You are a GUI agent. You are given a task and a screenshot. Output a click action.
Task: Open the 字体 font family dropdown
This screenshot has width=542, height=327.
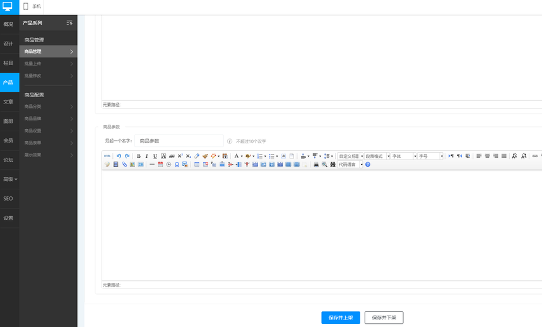pos(404,156)
